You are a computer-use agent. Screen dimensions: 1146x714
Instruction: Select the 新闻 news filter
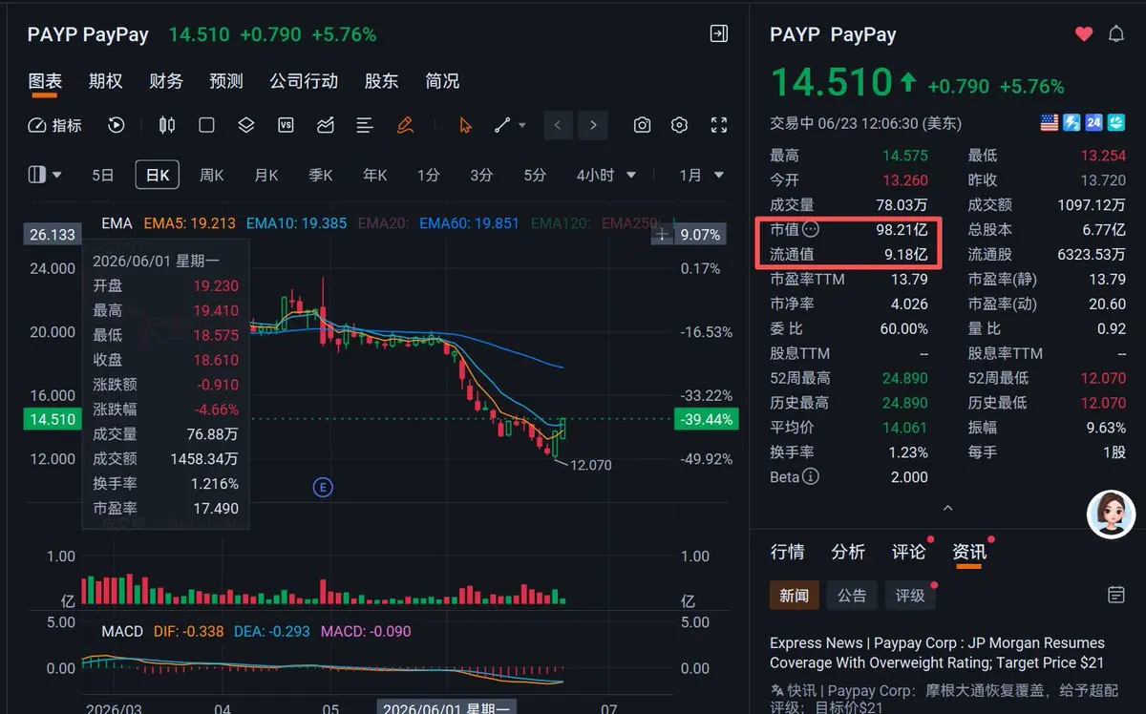[x=794, y=596]
